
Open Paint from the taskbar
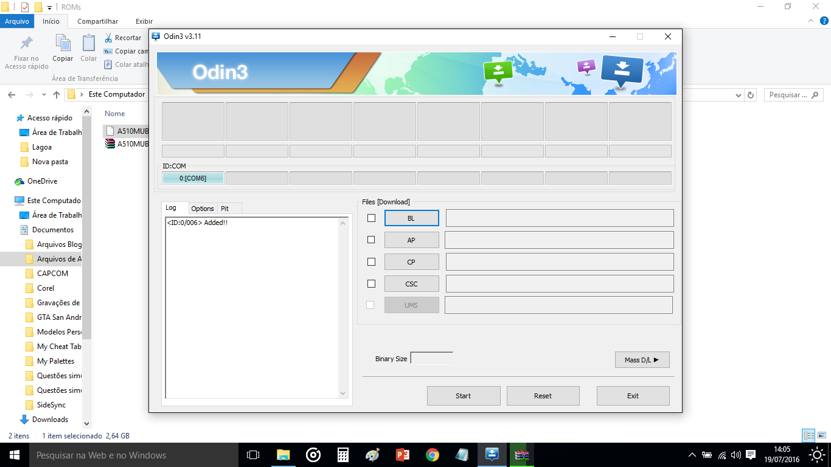tap(372, 455)
